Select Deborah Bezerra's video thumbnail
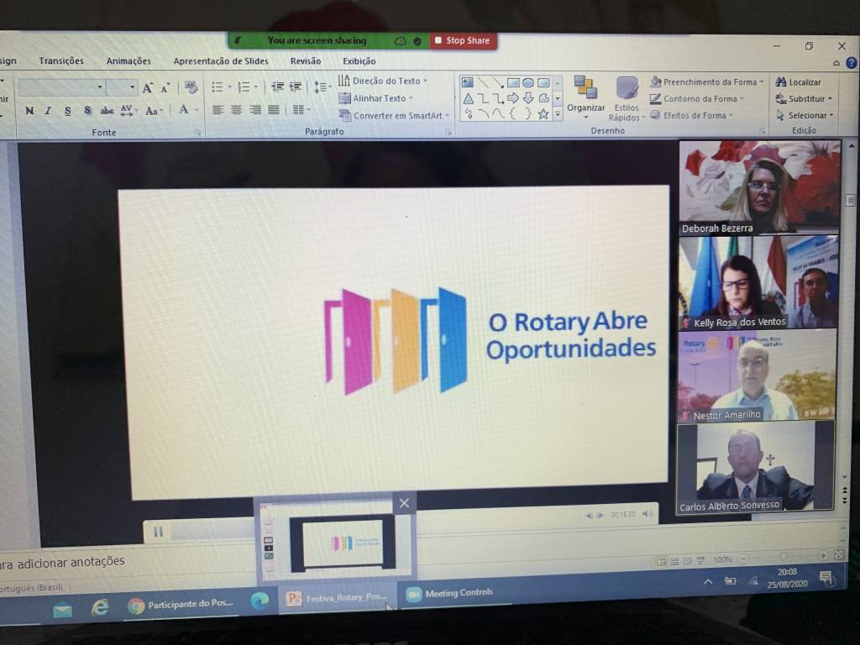The image size is (860, 645). pos(758,186)
